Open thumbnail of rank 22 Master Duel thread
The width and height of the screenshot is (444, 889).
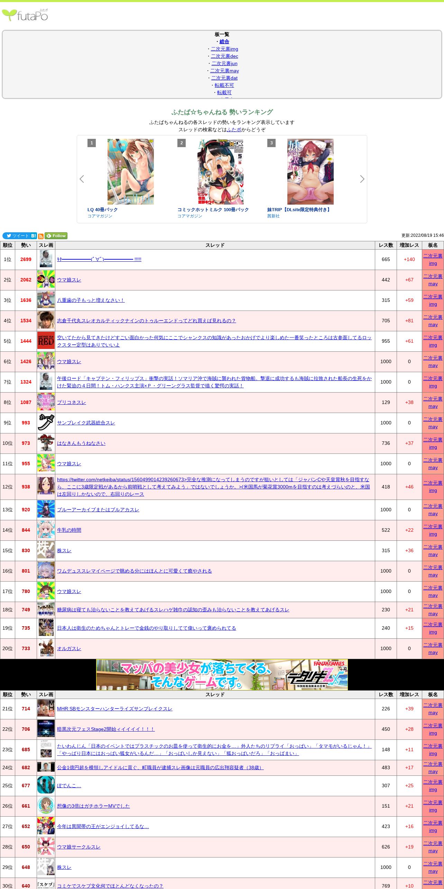point(46,729)
